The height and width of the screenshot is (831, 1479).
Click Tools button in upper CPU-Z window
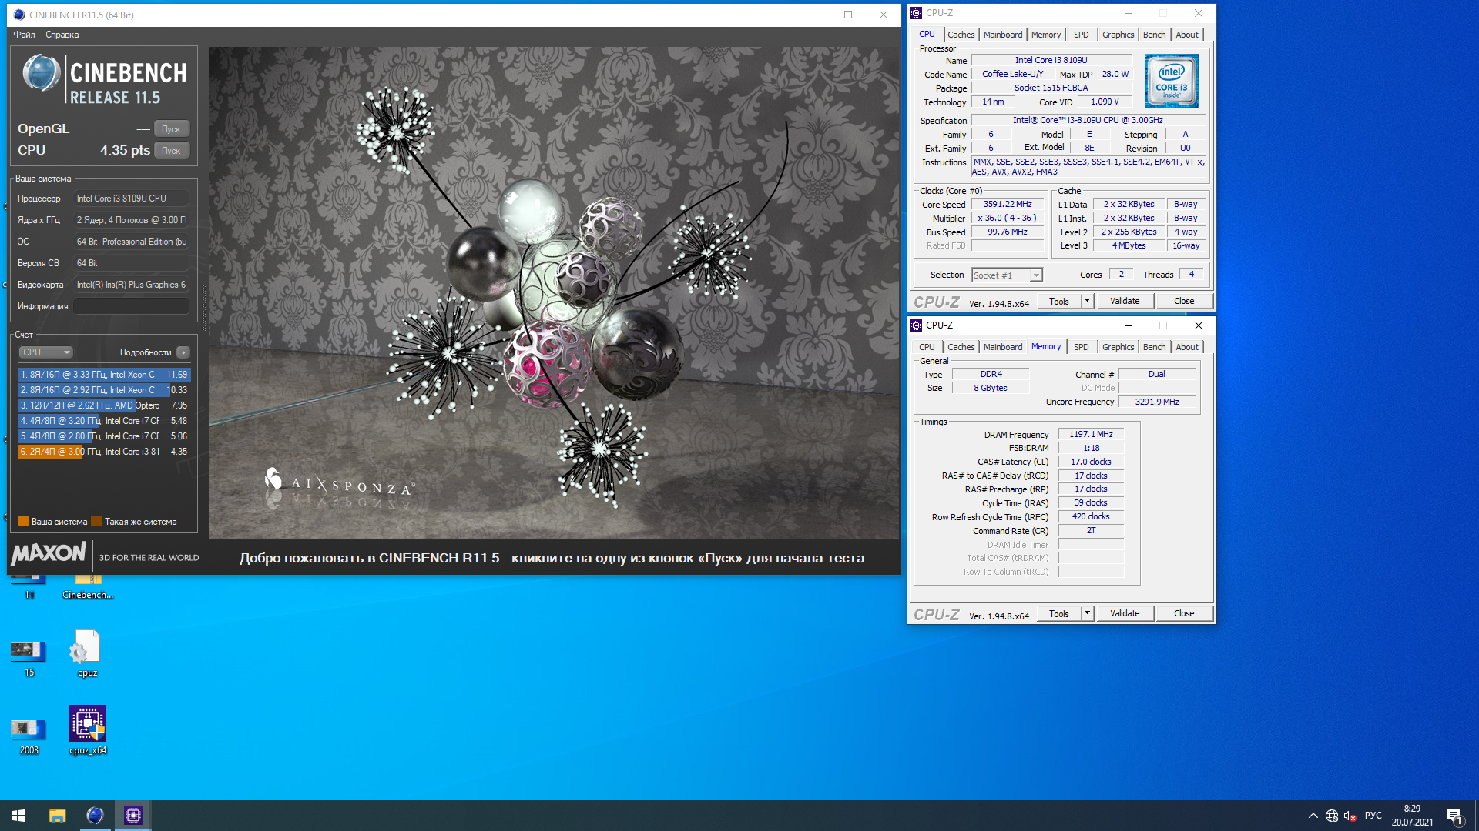pos(1059,302)
